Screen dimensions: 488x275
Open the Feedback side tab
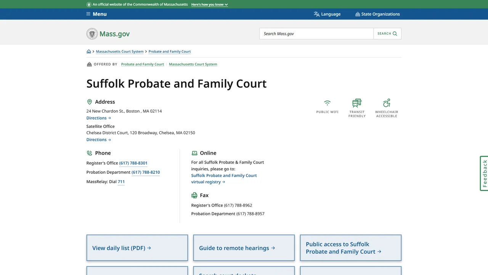pos(484,173)
